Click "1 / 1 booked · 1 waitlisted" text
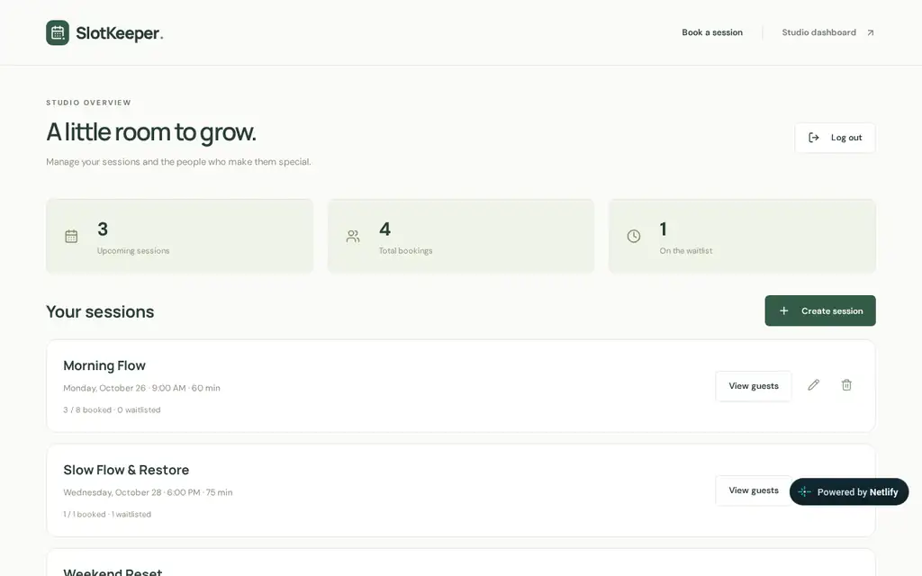The width and height of the screenshot is (922, 576). coord(107,514)
